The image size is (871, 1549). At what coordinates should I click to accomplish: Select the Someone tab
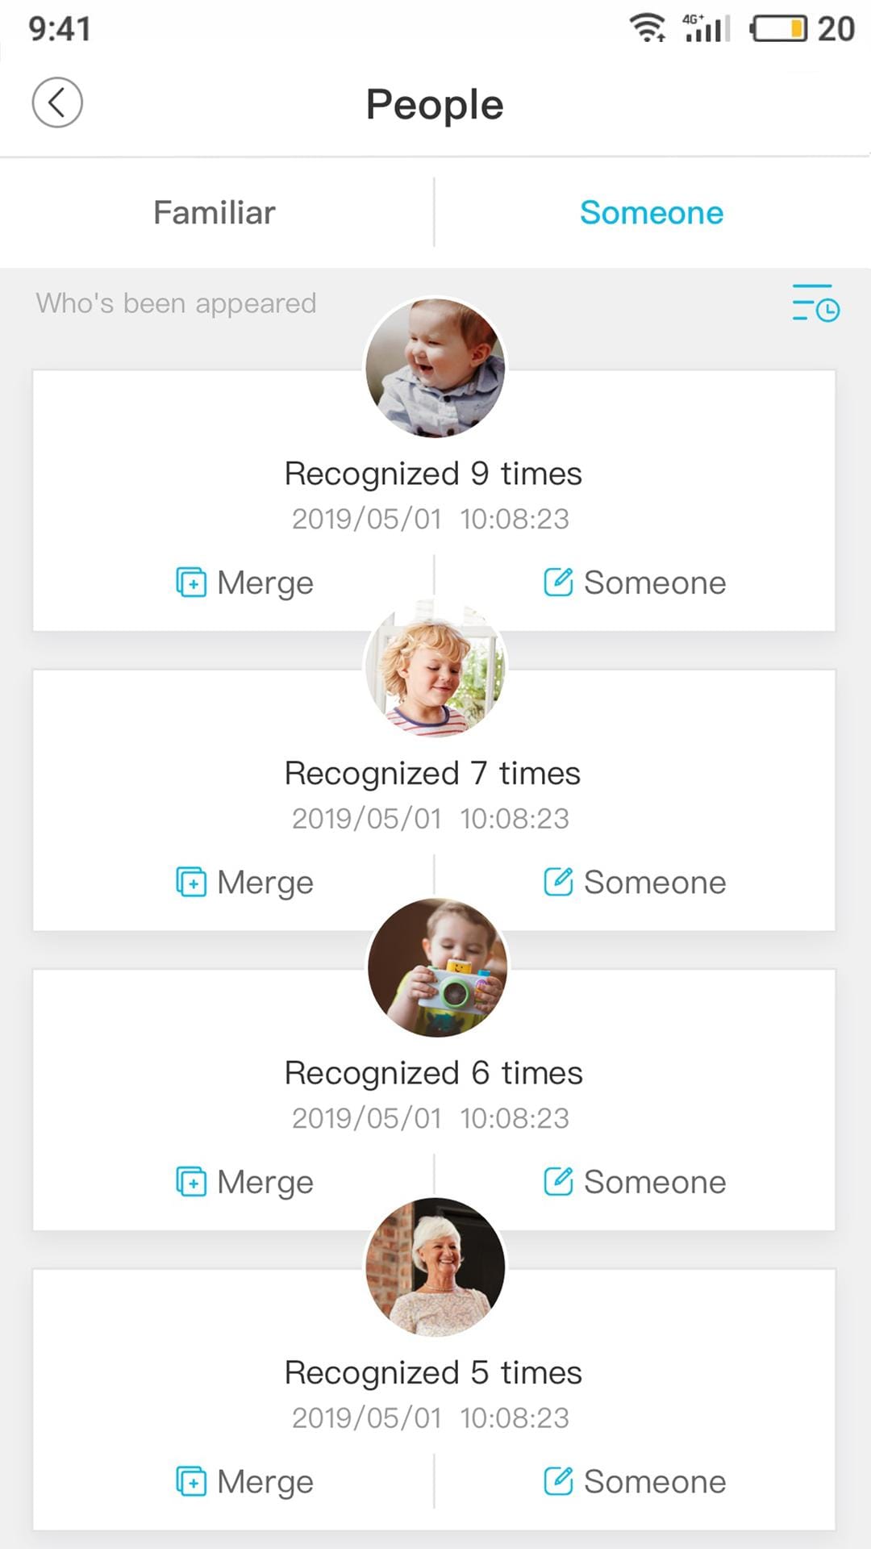pyautogui.click(x=652, y=213)
